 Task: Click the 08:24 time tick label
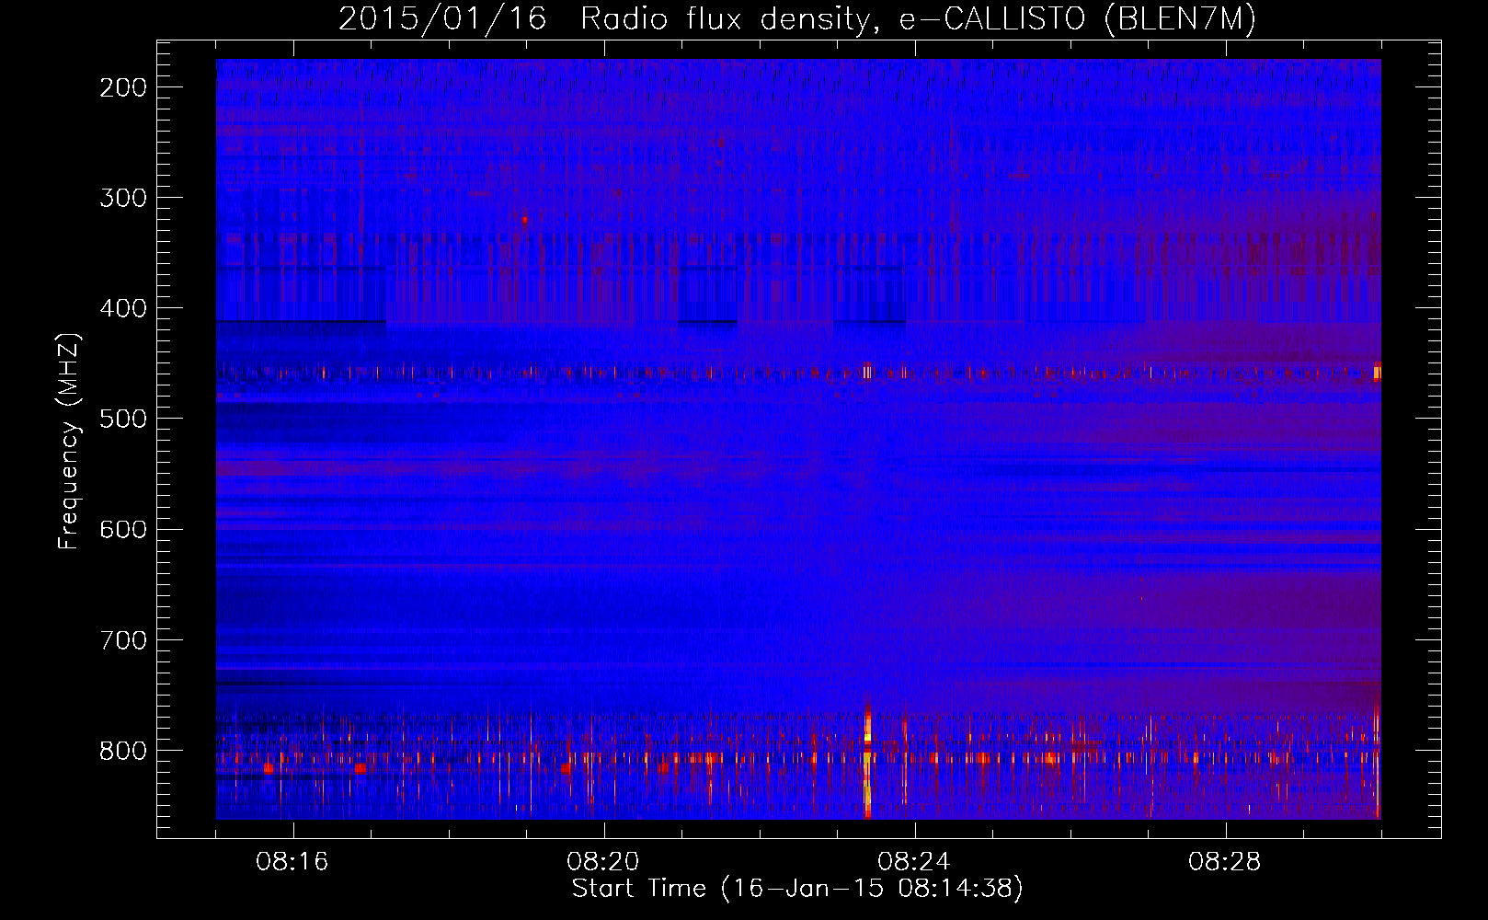914,862
